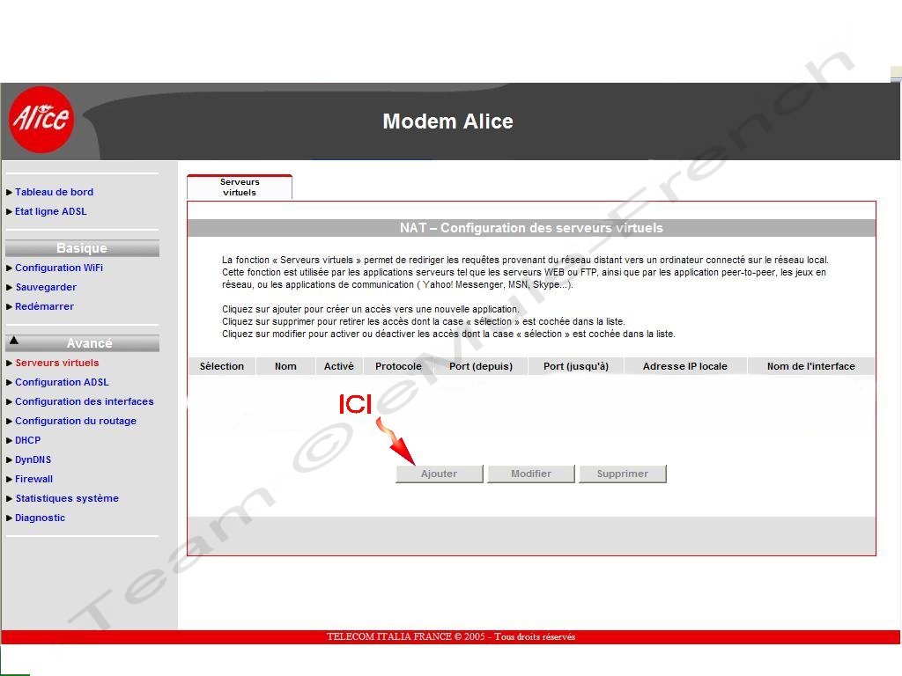The width and height of the screenshot is (902, 676).
Task: Click the Supprimer button
Action: pyautogui.click(x=623, y=474)
